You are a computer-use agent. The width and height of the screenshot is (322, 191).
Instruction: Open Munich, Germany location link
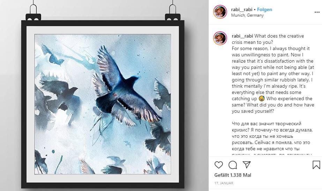coord(247,15)
